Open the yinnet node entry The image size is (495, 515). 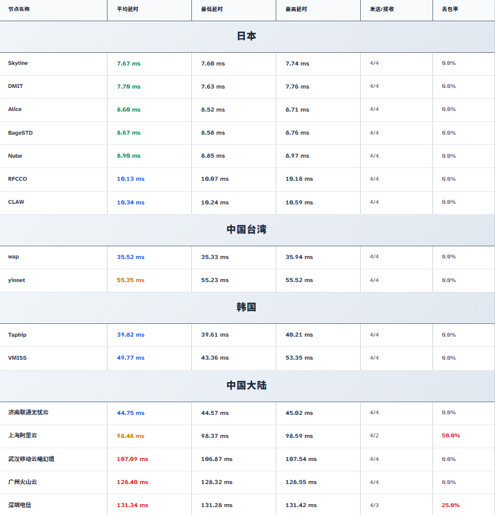(x=16, y=280)
